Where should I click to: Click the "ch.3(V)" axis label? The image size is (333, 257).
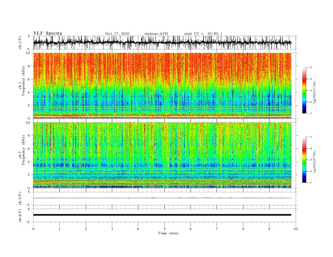tap(20, 199)
